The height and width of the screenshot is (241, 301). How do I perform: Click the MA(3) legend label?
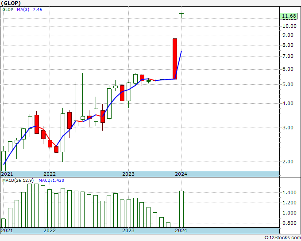pyautogui.click(x=23, y=10)
